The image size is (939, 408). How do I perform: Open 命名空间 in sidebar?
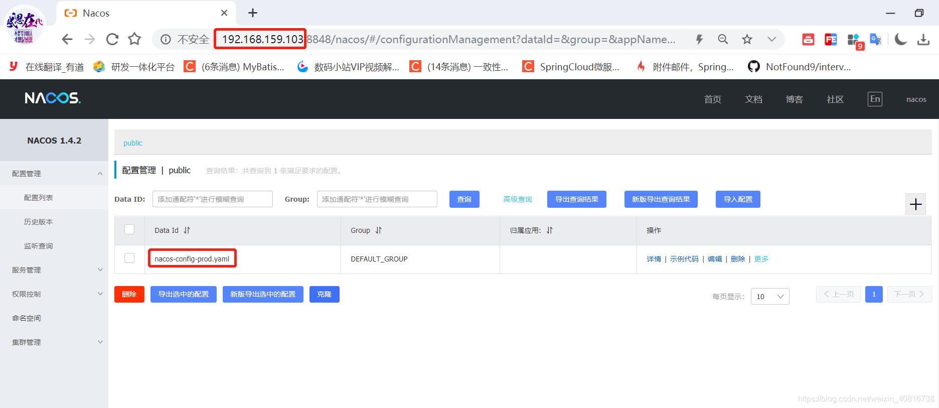pyautogui.click(x=54, y=318)
